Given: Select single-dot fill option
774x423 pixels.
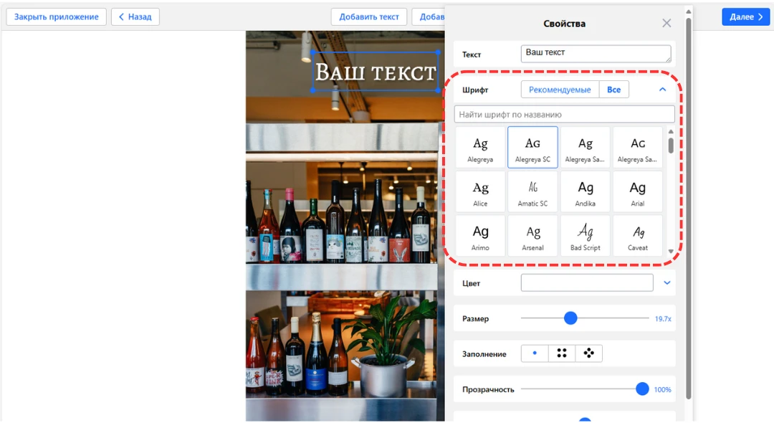Looking at the screenshot, I should (x=535, y=353).
